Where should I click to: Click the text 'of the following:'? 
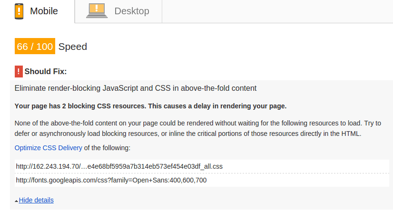(x=107, y=148)
